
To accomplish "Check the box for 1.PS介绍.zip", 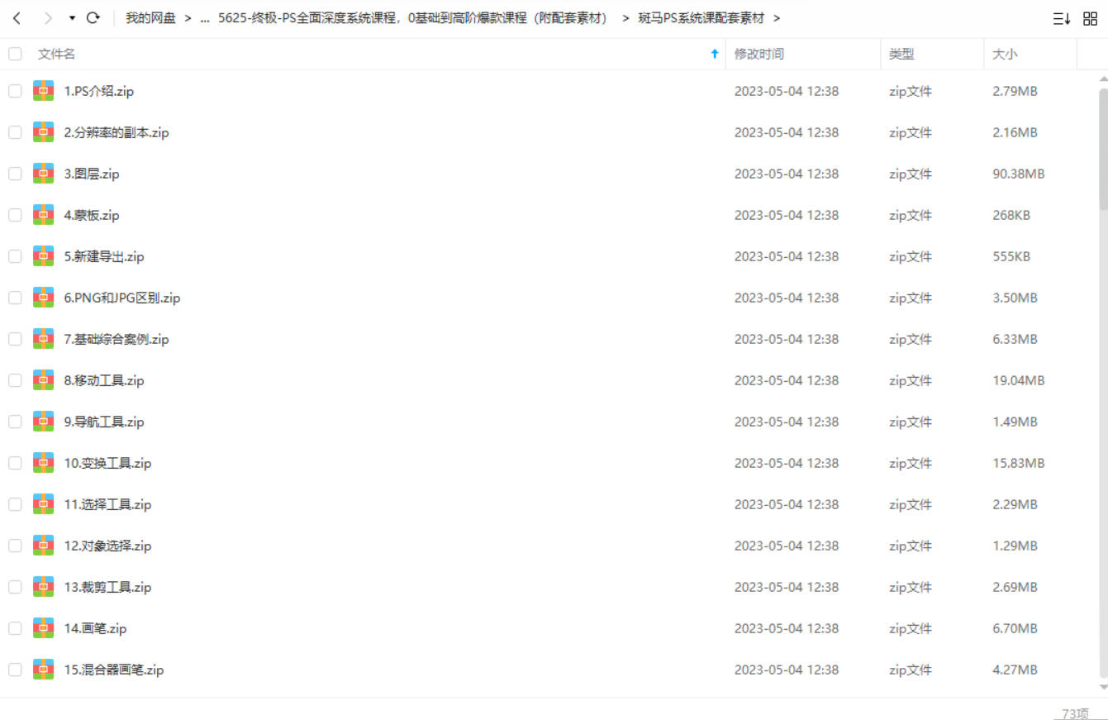I will click(x=15, y=91).
